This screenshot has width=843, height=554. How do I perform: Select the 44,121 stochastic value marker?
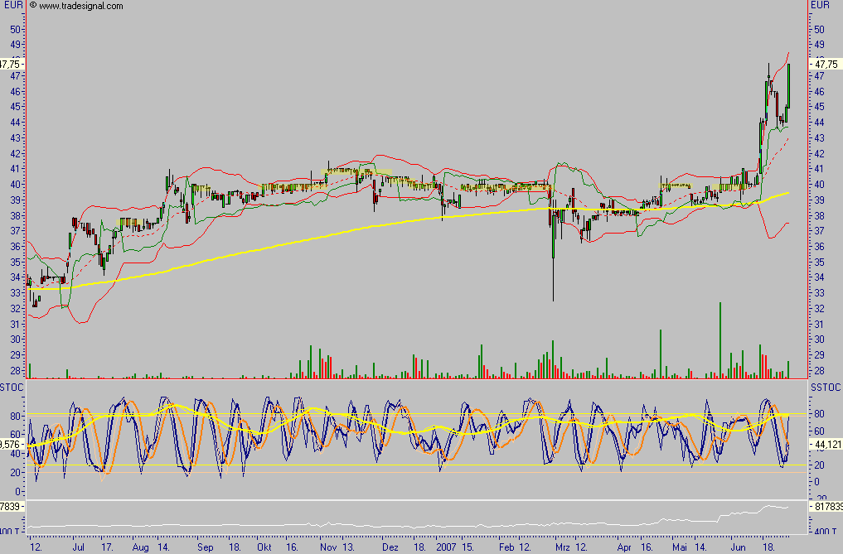(x=827, y=445)
